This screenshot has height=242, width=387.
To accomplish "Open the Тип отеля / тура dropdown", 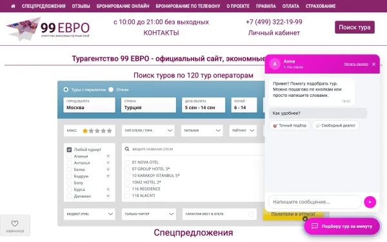I will (x=148, y=130).
